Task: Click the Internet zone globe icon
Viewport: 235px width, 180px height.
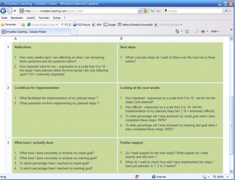Action: [154, 177]
